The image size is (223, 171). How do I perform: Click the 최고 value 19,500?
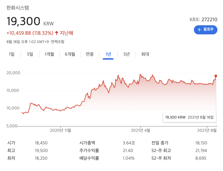click(x=41, y=150)
